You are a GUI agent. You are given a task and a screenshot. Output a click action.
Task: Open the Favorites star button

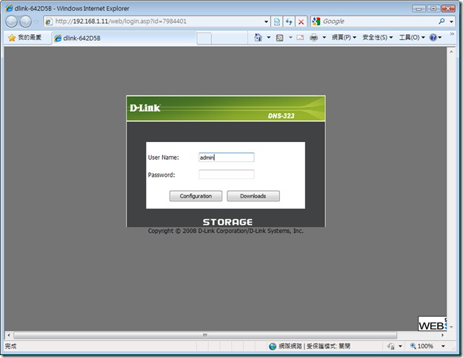(x=25, y=38)
